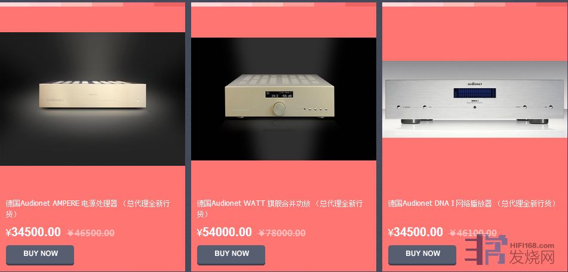Screen dimensions: 568x272
Task: Click the Audionet WATT 旗舰合并功放 title link
Action: click(x=280, y=209)
